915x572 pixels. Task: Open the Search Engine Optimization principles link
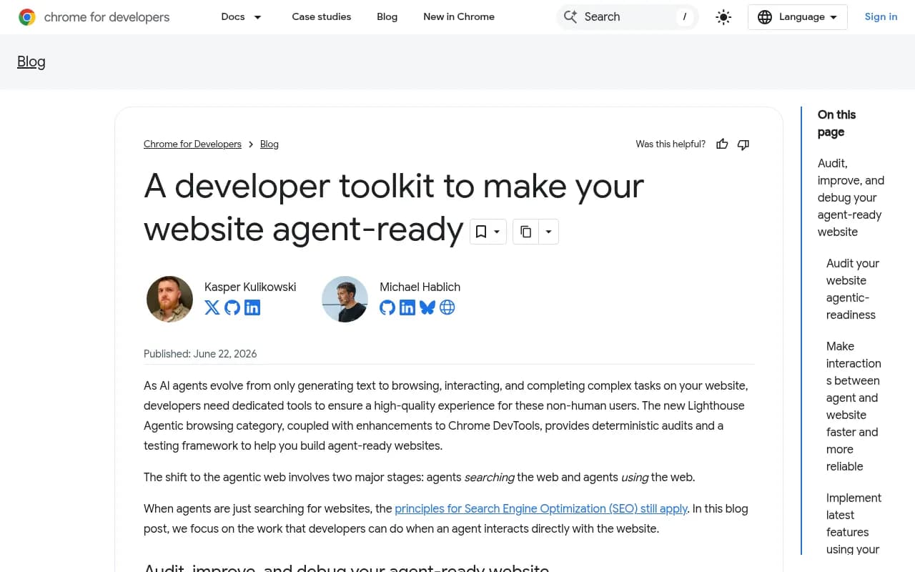[541, 509]
